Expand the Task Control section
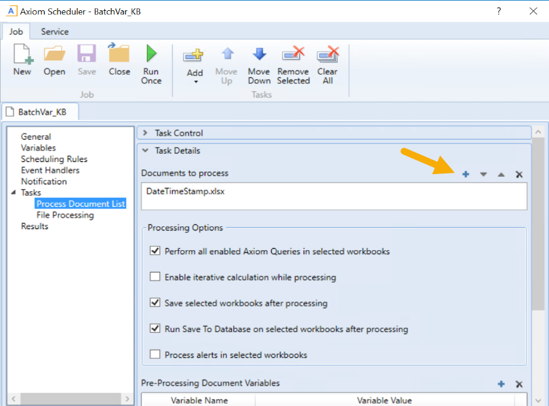549x406 pixels. (x=145, y=133)
